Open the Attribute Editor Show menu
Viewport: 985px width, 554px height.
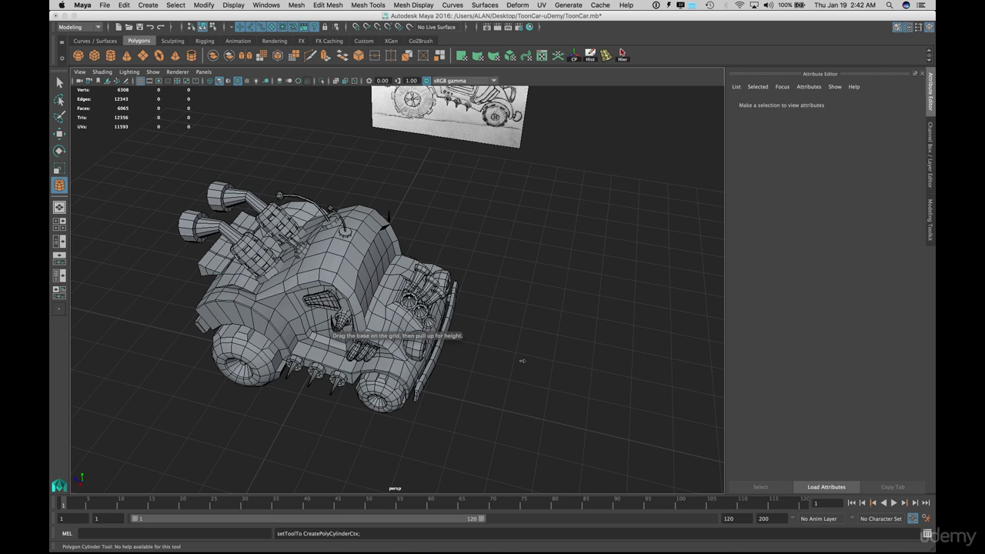[835, 87]
